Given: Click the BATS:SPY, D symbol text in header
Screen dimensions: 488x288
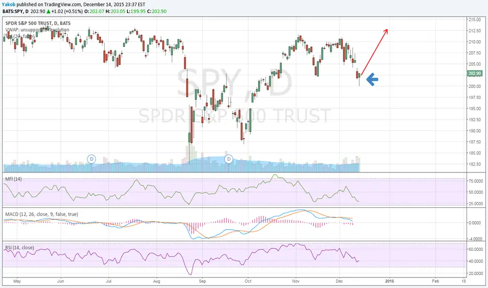Looking at the screenshot, I should click(x=16, y=11).
